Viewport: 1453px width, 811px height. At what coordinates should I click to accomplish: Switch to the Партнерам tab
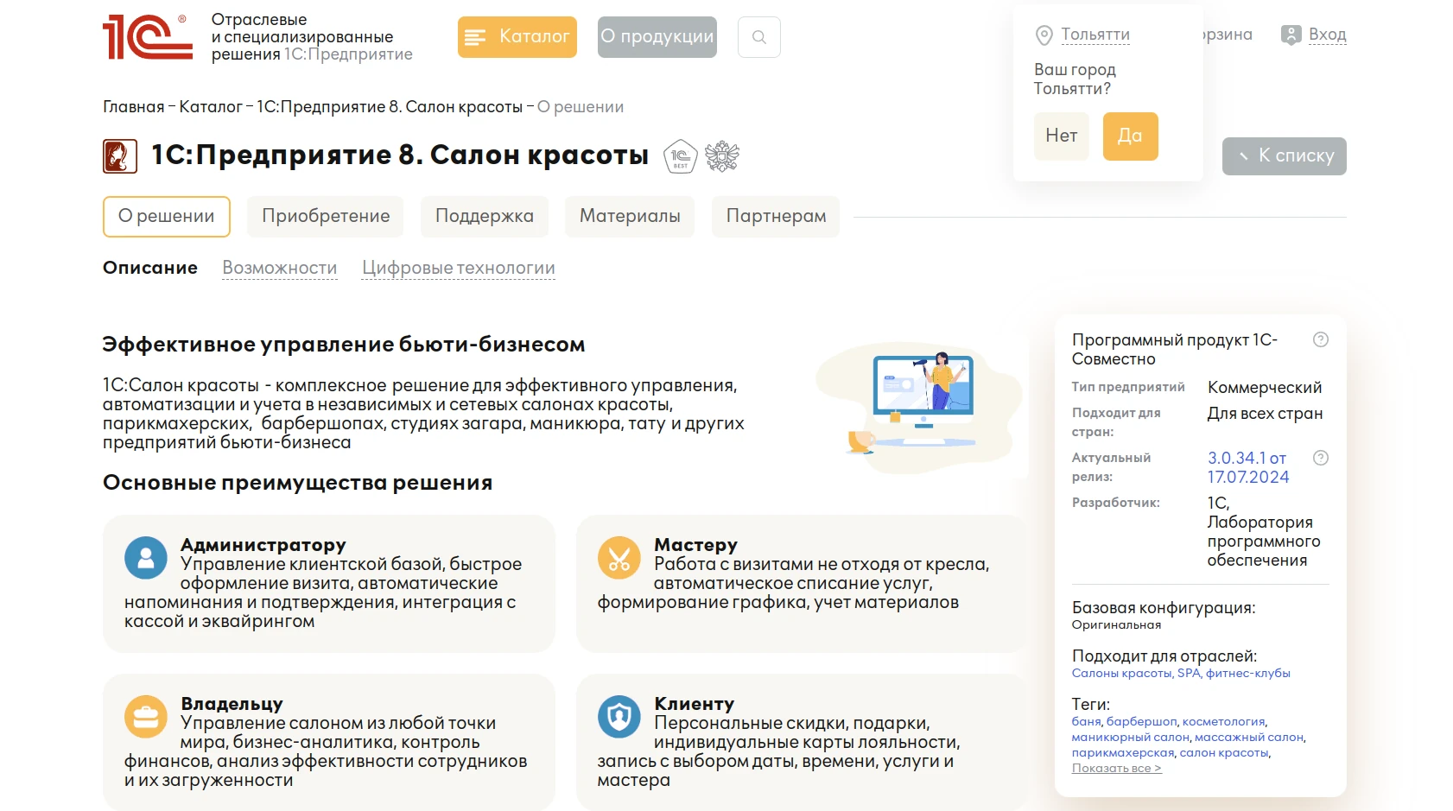coord(776,216)
